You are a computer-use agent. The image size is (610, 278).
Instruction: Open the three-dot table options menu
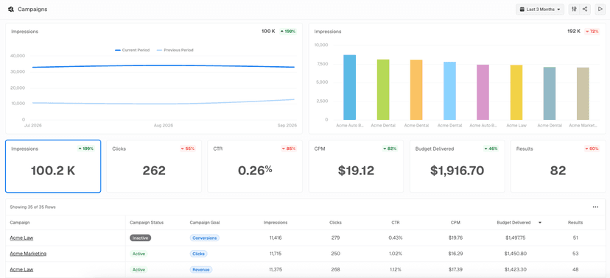coord(595,207)
